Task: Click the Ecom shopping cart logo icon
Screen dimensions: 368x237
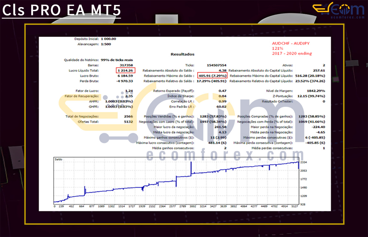Action: click(x=321, y=9)
